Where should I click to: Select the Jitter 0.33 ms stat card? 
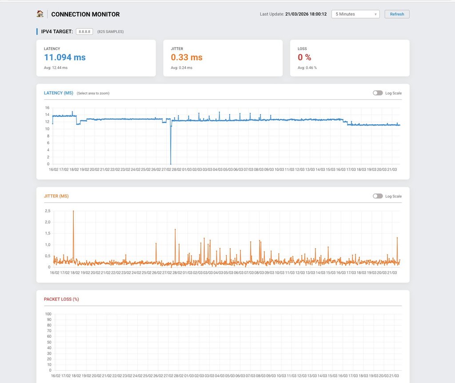point(223,58)
